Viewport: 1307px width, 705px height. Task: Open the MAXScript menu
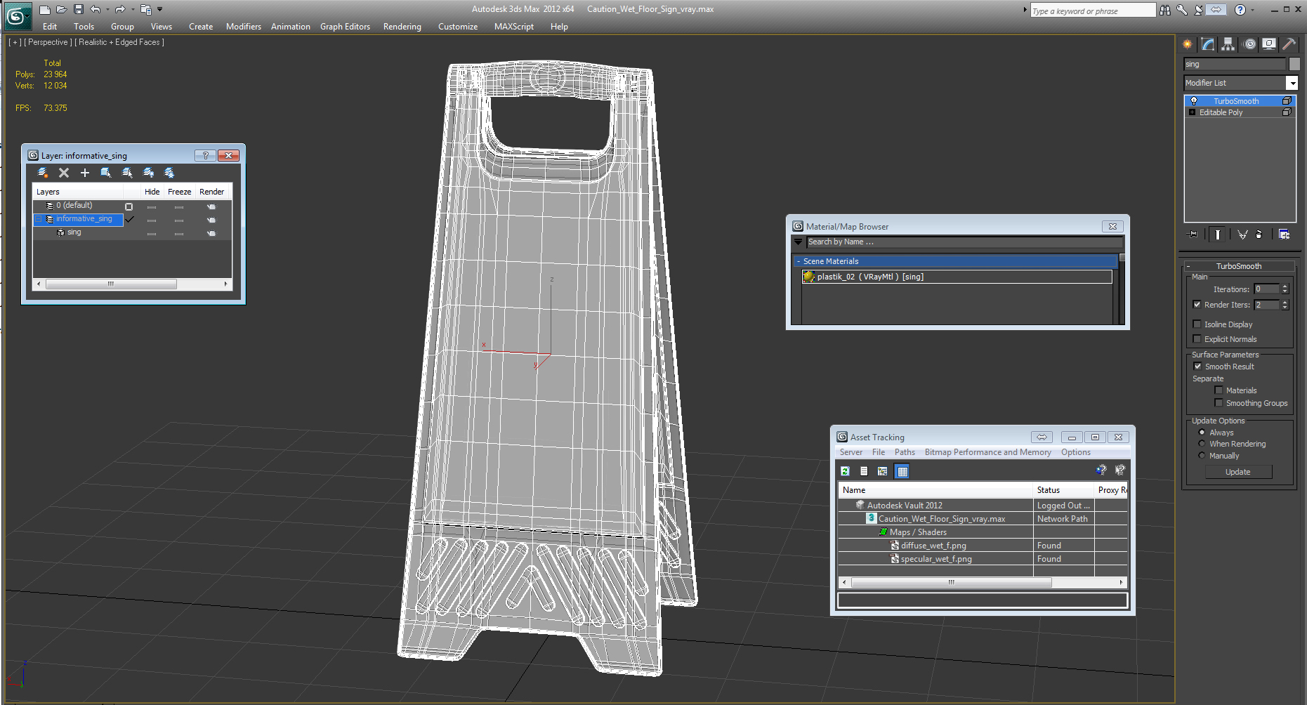point(514,27)
